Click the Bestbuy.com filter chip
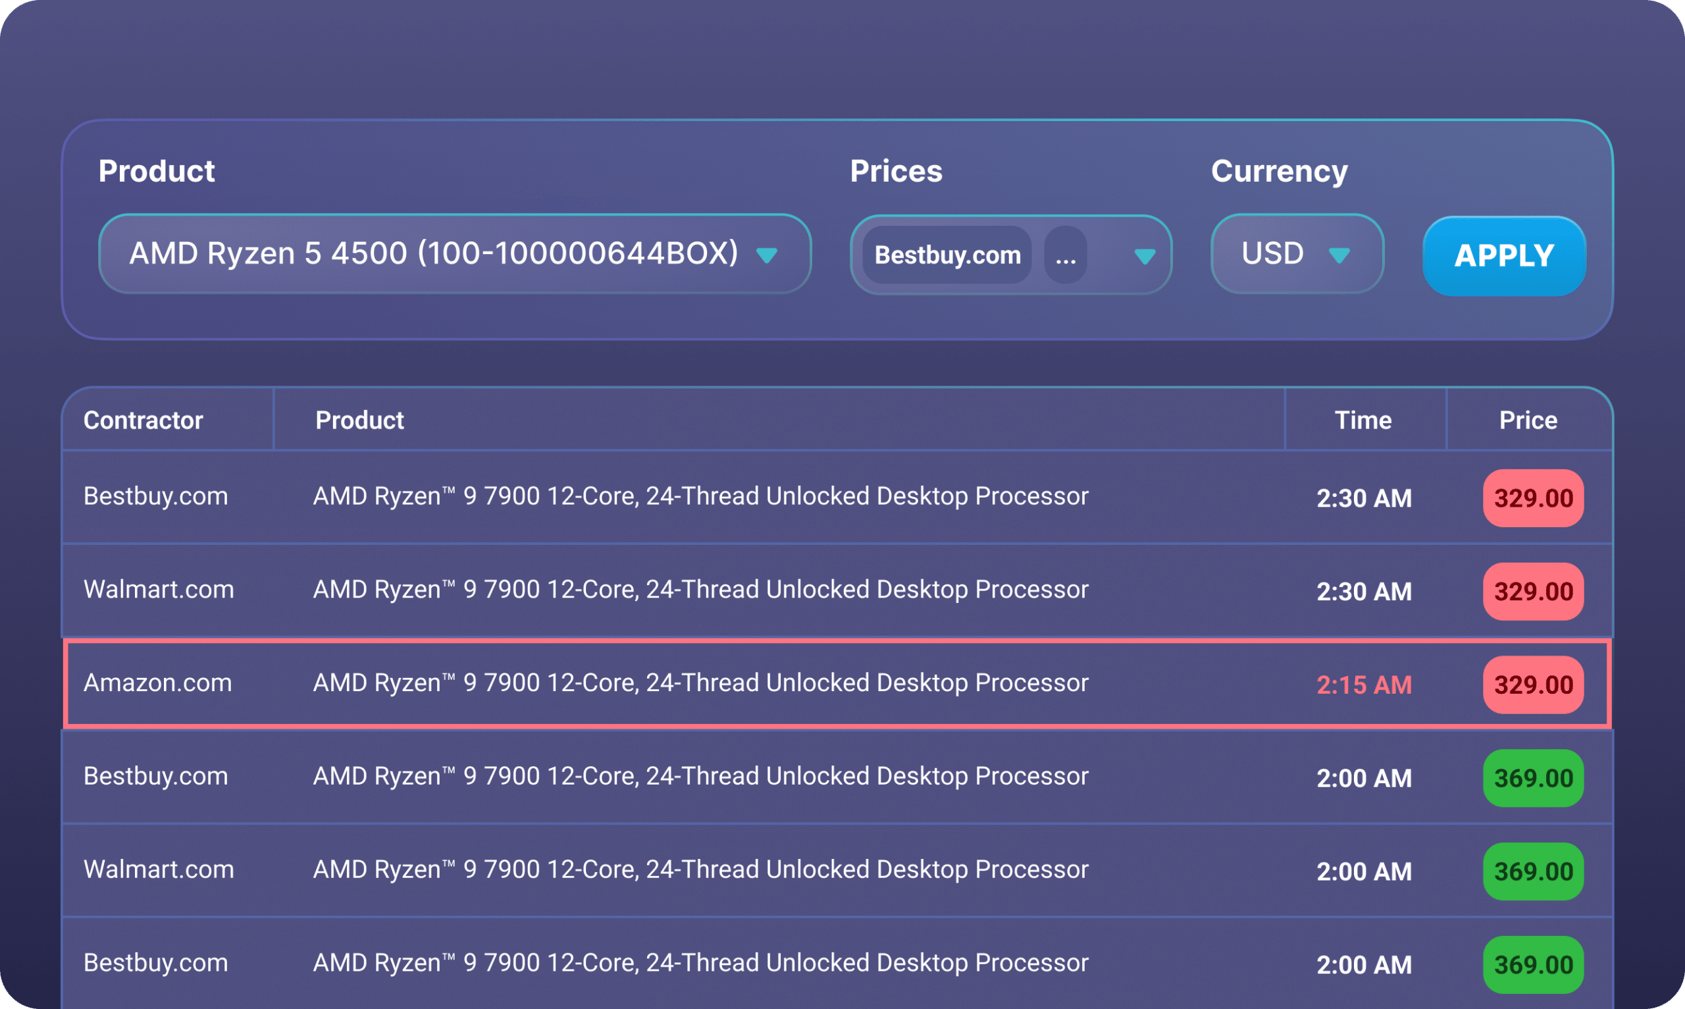 pyautogui.click(x=947, y=255)
